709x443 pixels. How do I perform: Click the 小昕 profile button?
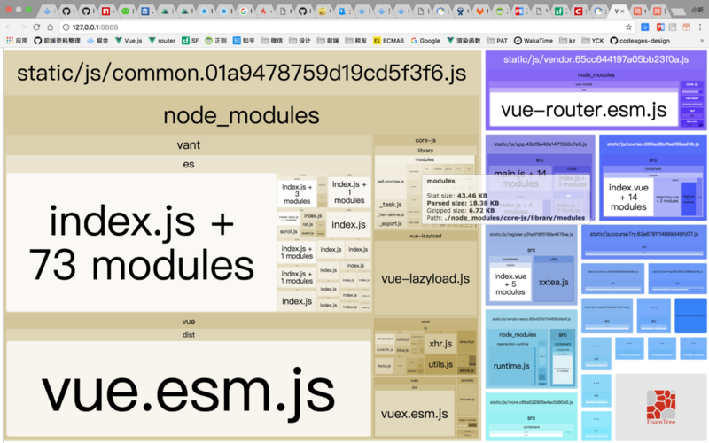697,10
